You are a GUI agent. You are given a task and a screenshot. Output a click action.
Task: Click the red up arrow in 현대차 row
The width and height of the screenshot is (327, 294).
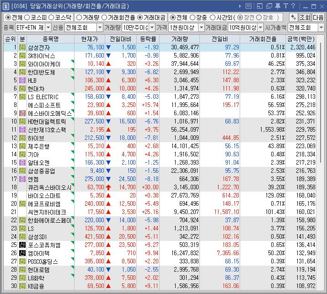coord(108,89)
